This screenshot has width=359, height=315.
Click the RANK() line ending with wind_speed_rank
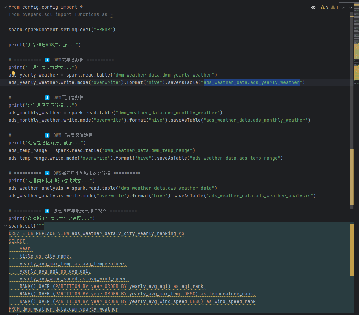[138, 302]
